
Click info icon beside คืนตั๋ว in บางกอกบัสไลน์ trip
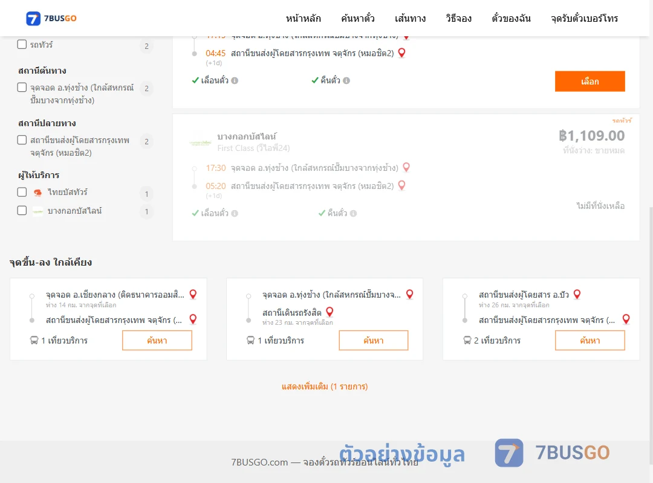[x=353, y=213]
